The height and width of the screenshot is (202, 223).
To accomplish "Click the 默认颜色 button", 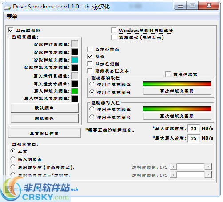I will [x=44, y=108].
